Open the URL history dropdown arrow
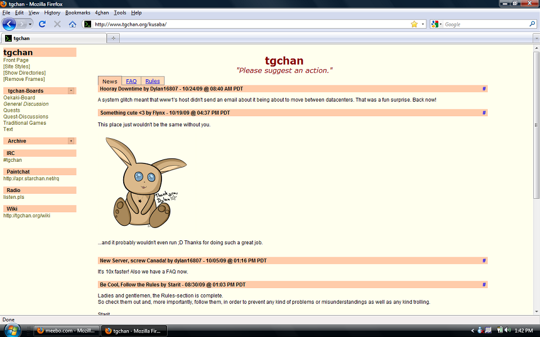Screen dimensions: 540x337 [x=423, y=24]
